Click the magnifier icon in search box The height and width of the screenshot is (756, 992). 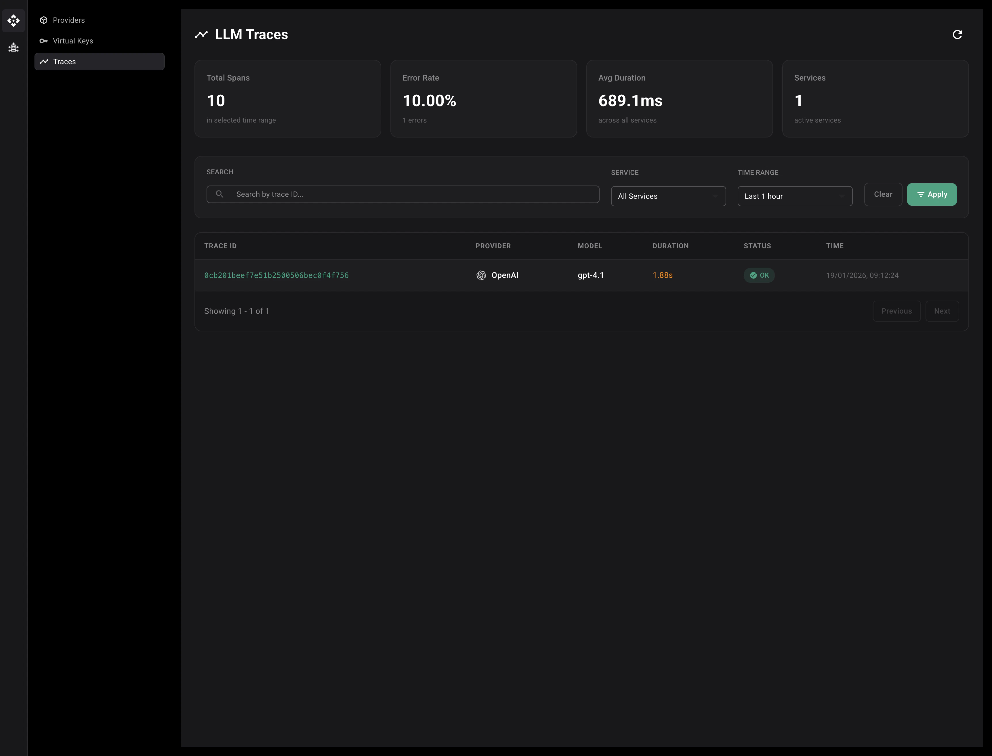click(220, 194)
